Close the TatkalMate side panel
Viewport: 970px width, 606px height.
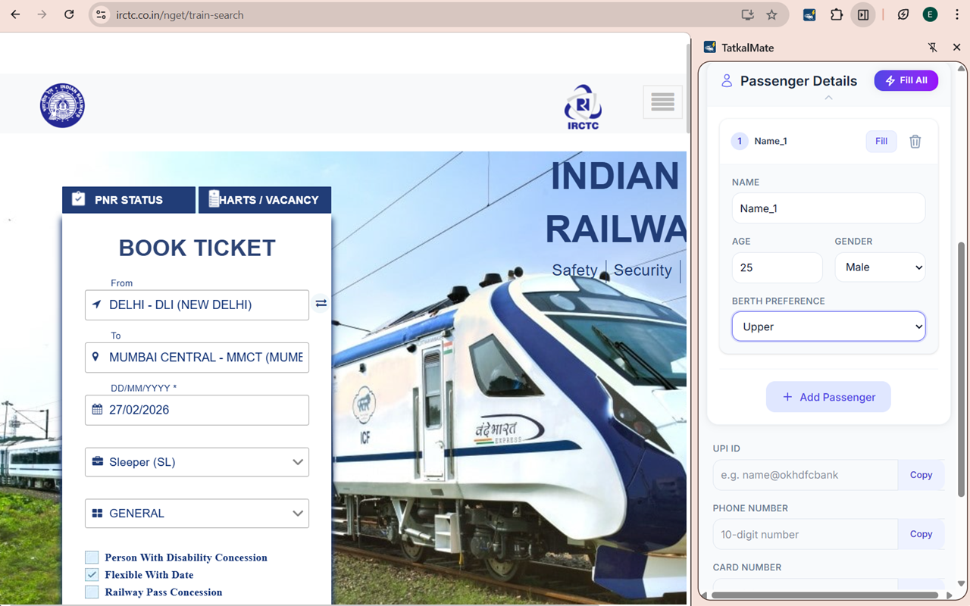956,47
